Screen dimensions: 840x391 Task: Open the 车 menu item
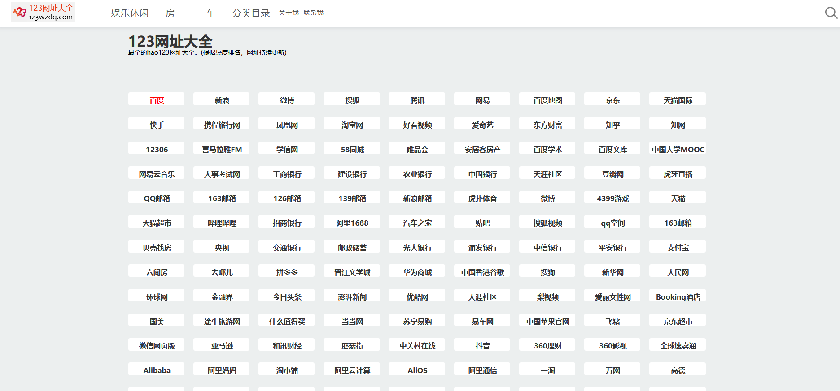[x=210, y=13]
